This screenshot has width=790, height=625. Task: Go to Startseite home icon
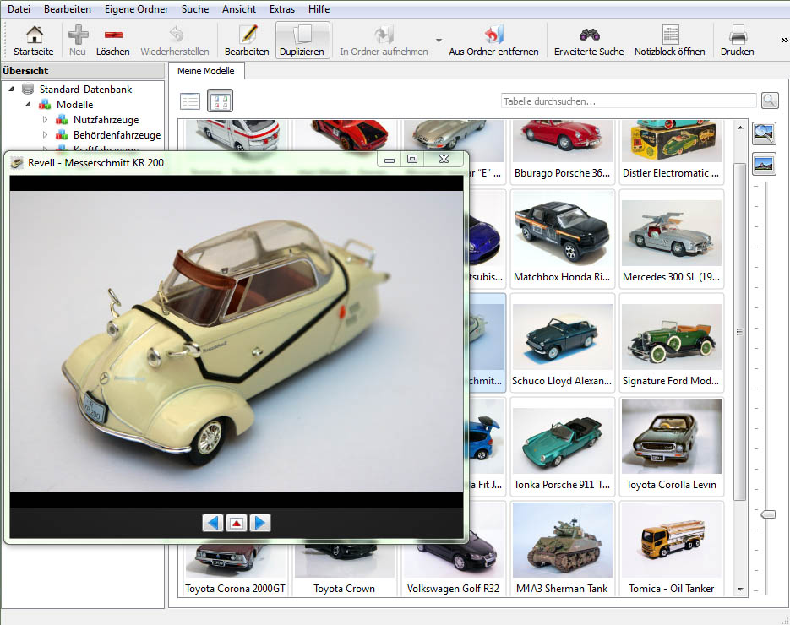34,41
